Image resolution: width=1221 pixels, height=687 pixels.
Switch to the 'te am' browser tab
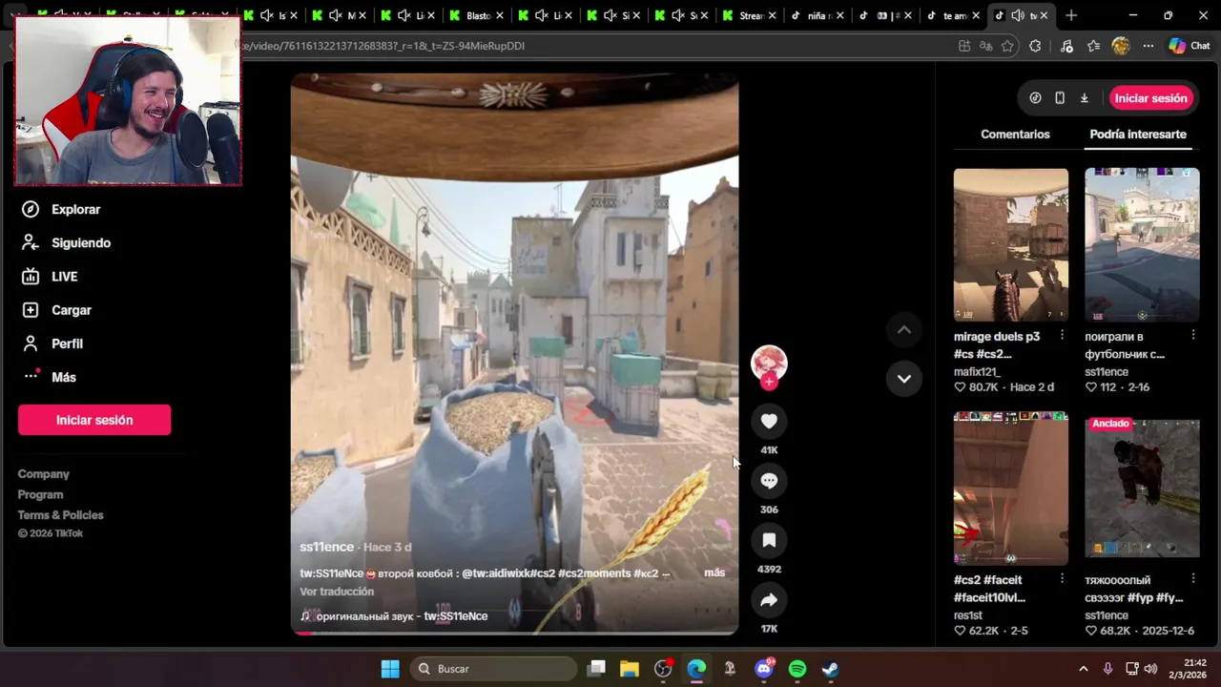click(953, 15)
